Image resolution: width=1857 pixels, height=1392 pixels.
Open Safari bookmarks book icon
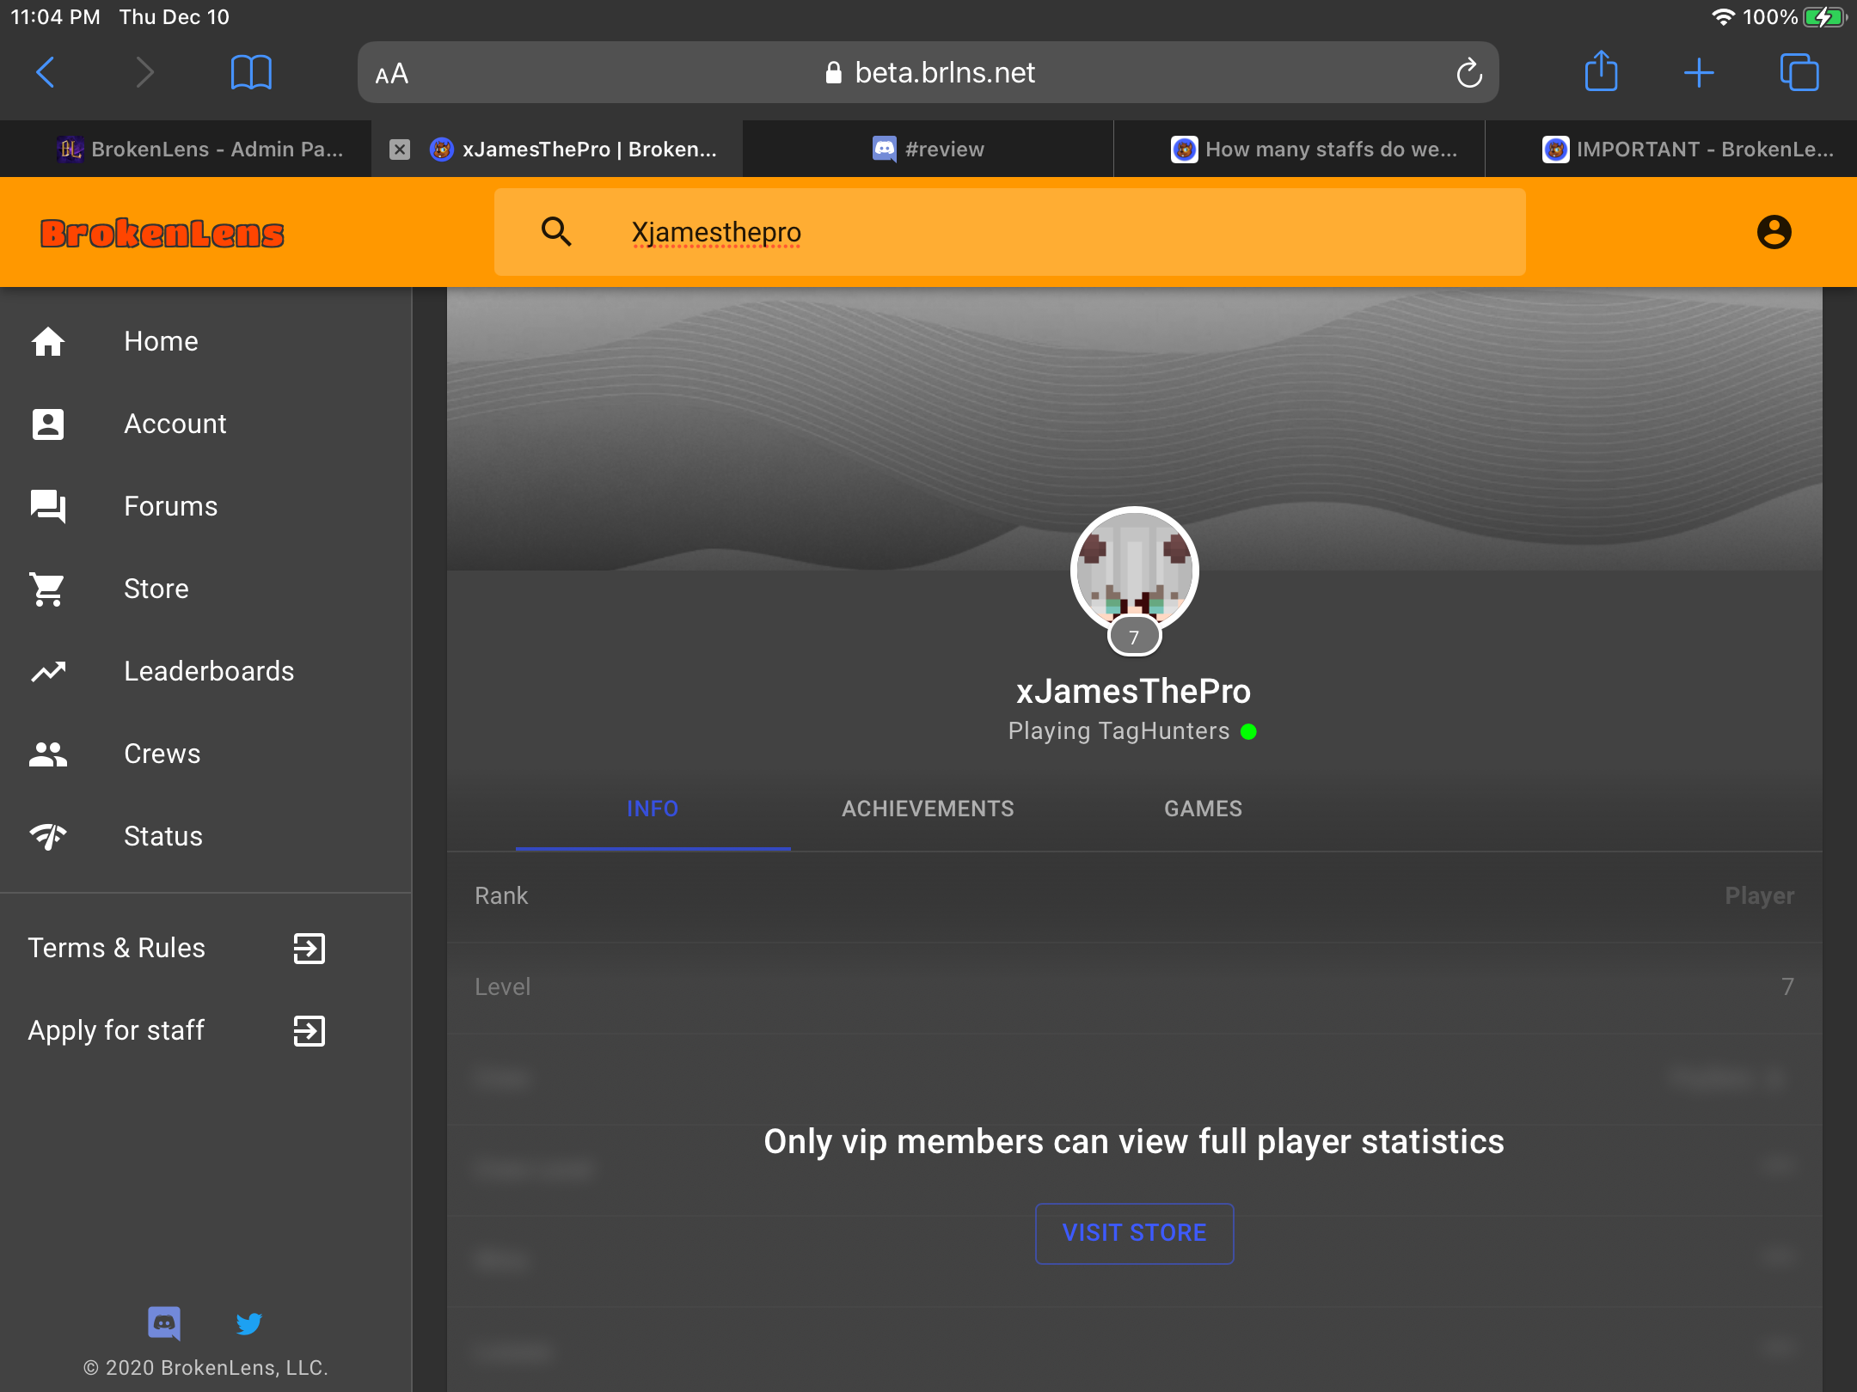click(x=251, y=72)
